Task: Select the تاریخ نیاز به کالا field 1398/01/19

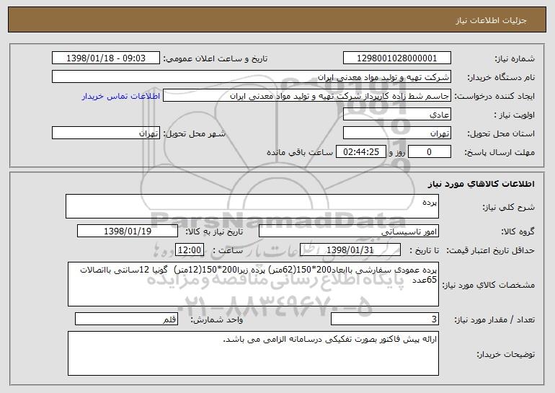Action: pos(128,231)
